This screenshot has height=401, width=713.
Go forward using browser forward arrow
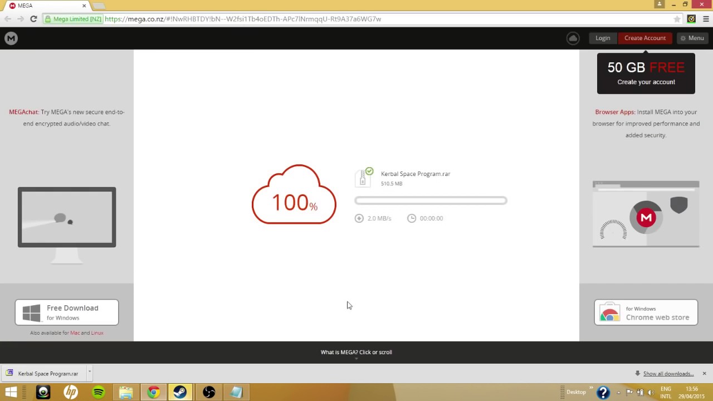click(21, 19)
